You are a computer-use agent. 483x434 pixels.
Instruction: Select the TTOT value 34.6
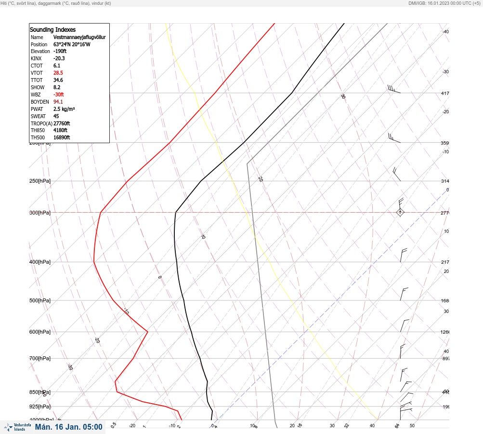(x=58, y=80)
